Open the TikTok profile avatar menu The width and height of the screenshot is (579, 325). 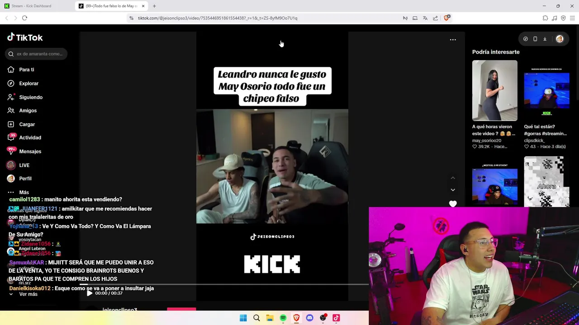(560, 39)
